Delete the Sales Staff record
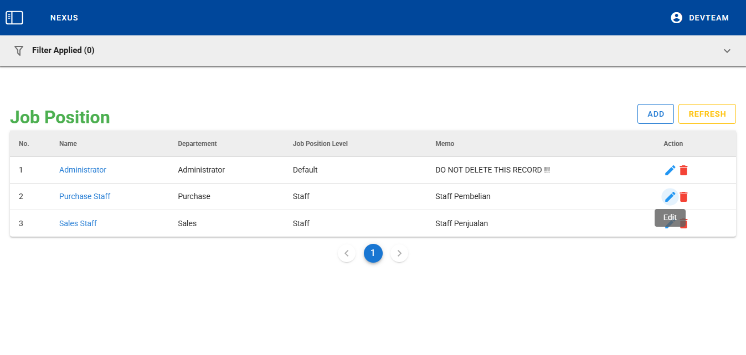The width and height of the screenshot is (746, 355). click(x=685, y=225)
